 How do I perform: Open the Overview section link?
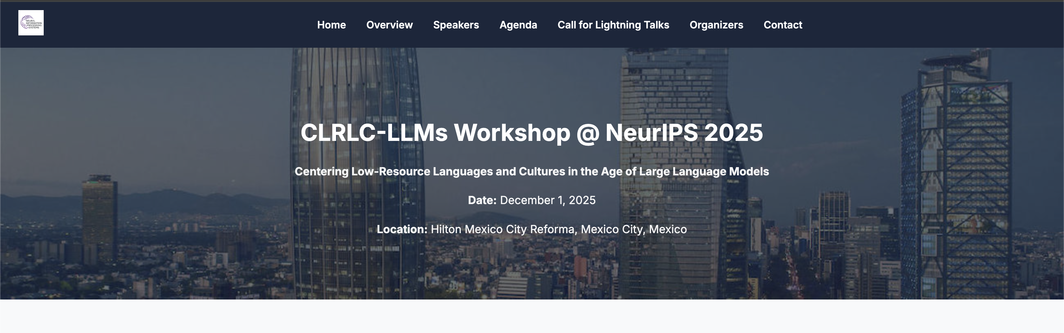[x=389, y=25]
